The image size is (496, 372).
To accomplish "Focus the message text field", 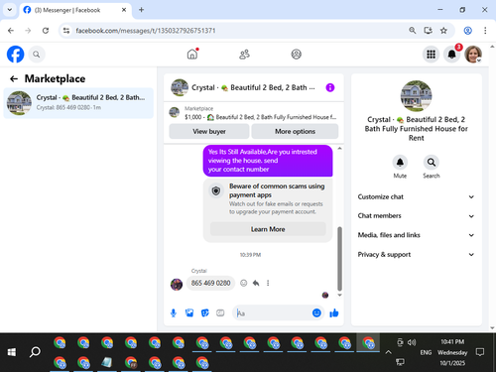I will [273, 313].
